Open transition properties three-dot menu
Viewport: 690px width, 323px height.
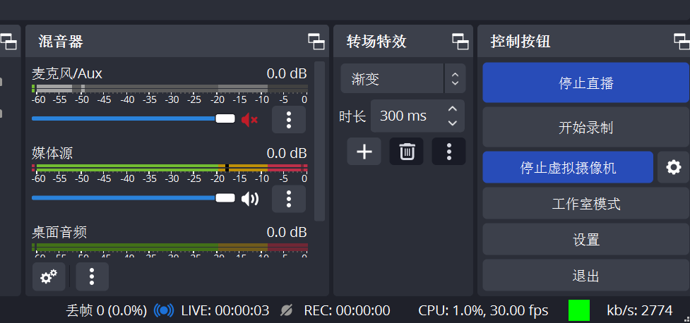coord(449,152)
